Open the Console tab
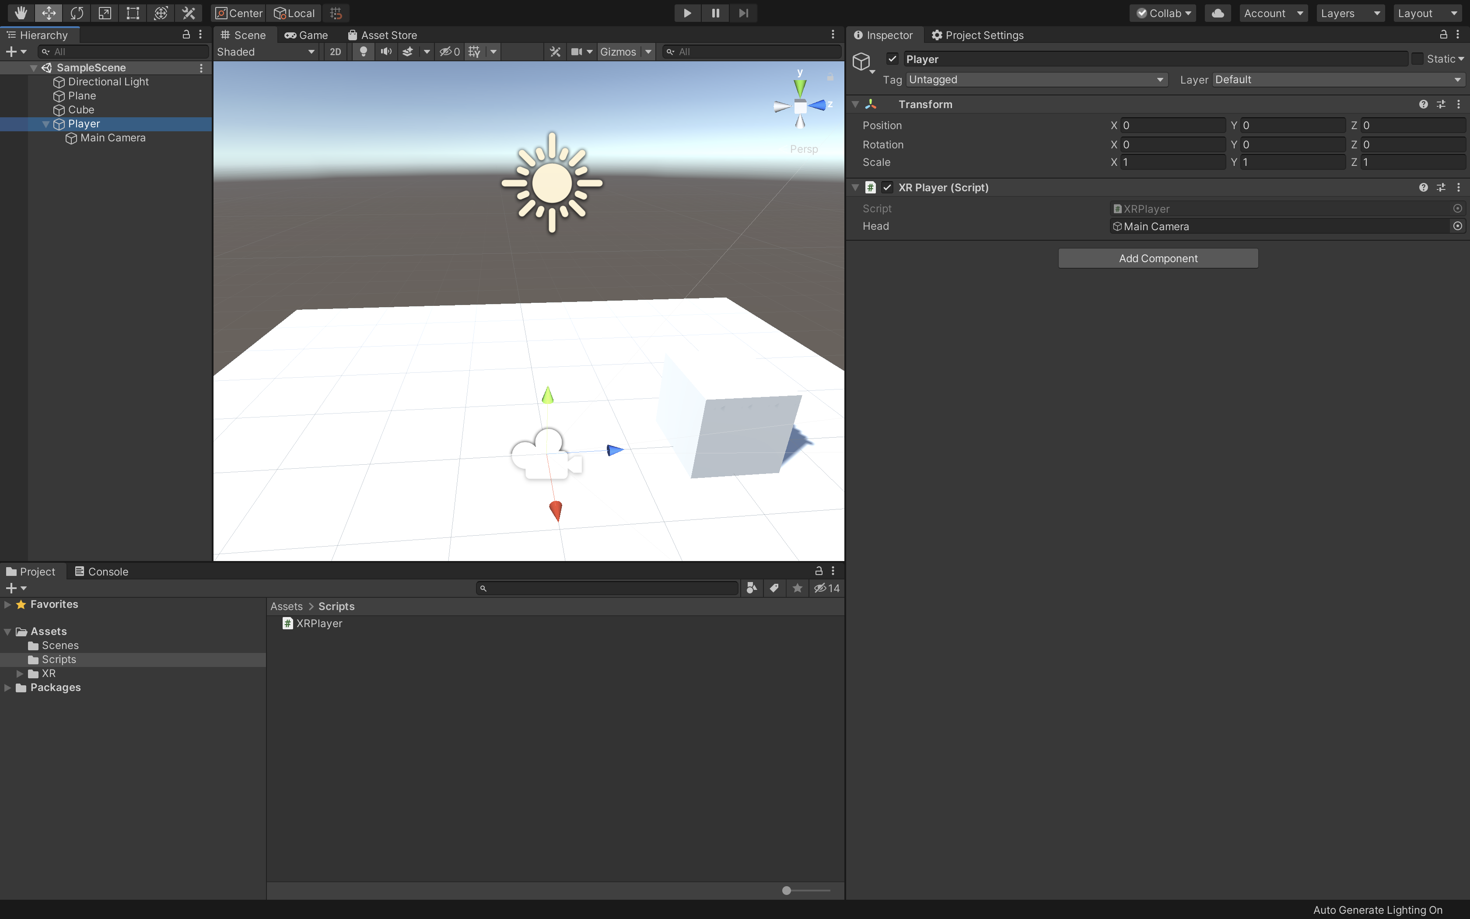 [x=101, y=572]
